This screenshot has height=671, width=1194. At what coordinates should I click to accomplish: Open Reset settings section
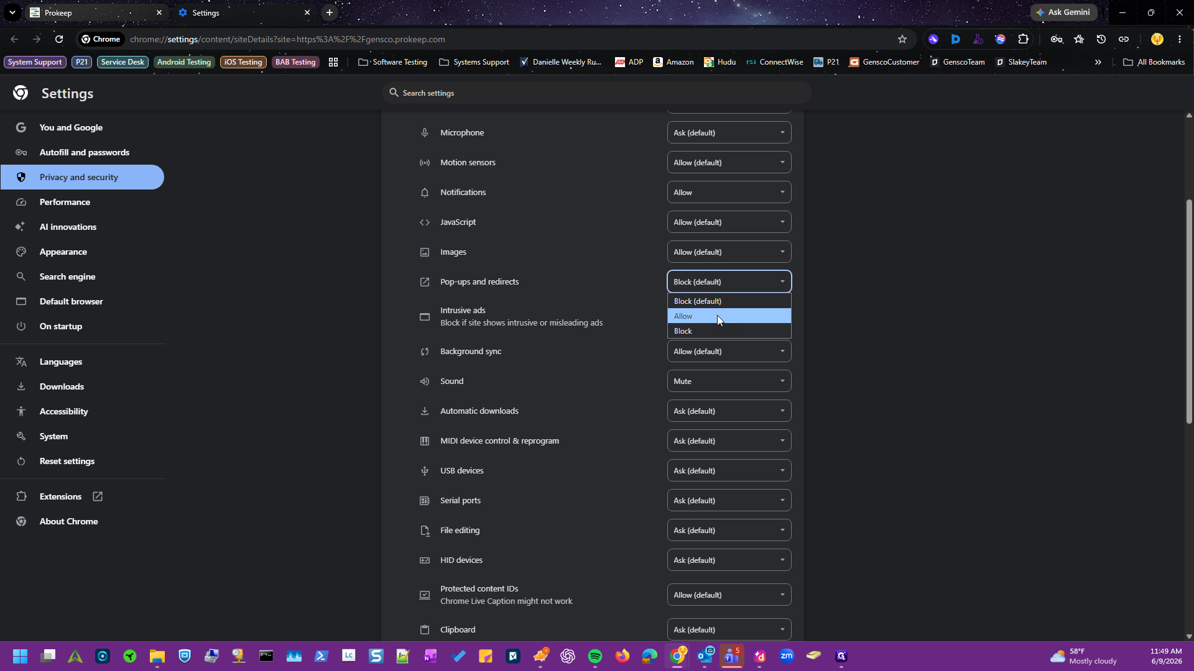(82, 461)
